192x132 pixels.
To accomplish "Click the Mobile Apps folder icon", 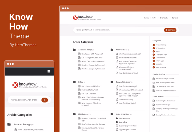I will (74, 114).
